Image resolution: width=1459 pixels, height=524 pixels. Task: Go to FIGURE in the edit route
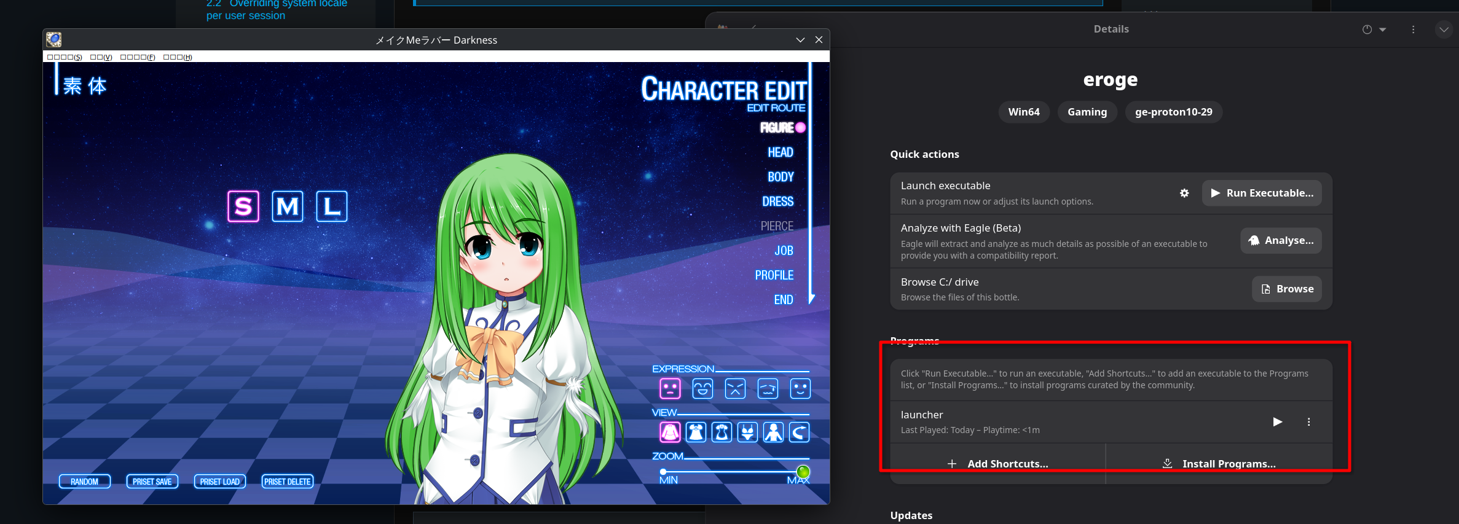click(x=782, y=128)
